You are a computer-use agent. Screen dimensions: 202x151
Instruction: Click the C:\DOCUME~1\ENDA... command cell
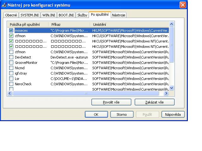coord(69,79)
